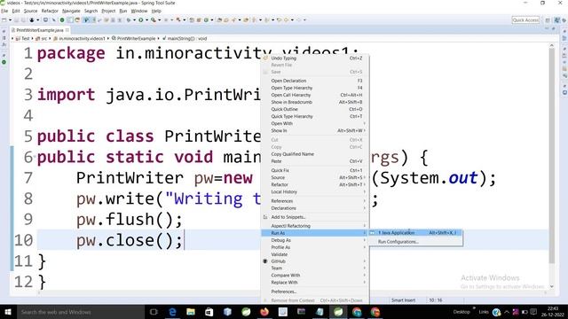
Task: Expand Local History submenu in context menu
Action: [x=315, y=191]
